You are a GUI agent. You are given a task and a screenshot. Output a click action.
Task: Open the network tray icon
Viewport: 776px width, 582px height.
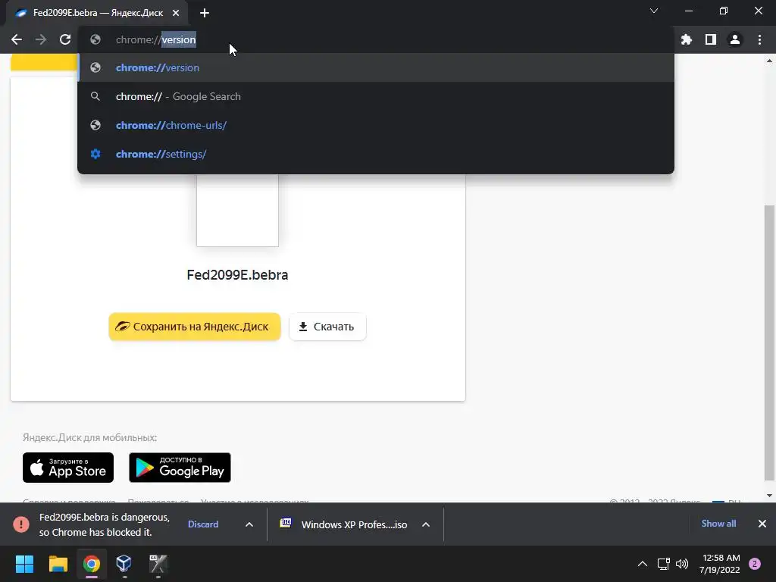pyautogui.click(x=663, y=564)
